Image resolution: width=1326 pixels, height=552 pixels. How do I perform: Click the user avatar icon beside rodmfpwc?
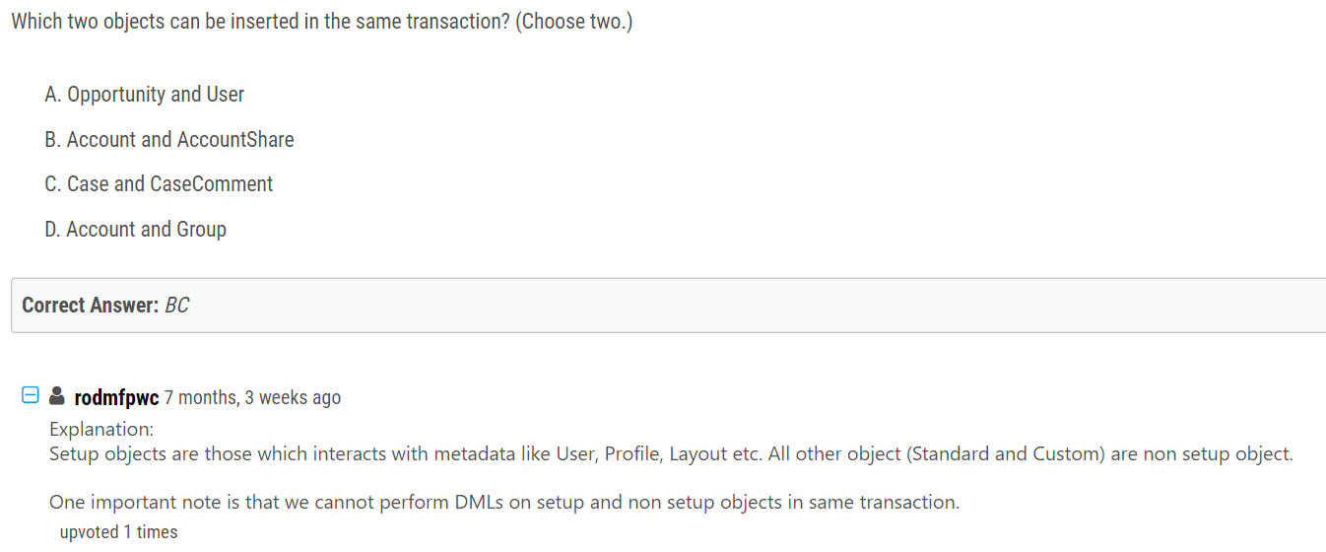click(x=58, y=396)
